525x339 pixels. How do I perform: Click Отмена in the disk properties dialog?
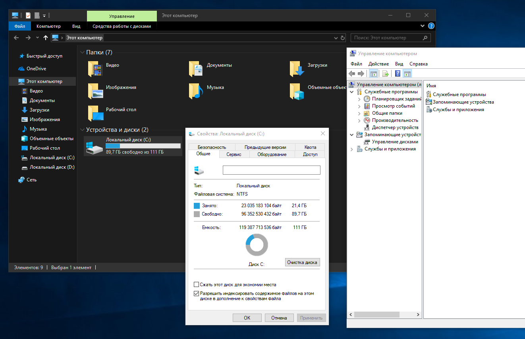coord(279,318)
